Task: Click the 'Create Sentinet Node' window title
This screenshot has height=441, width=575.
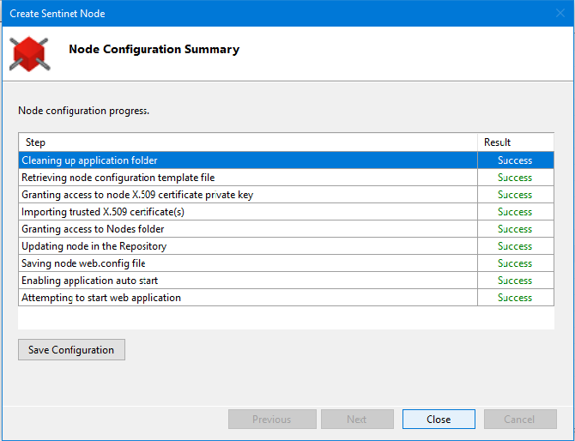Action: (57, 14)
